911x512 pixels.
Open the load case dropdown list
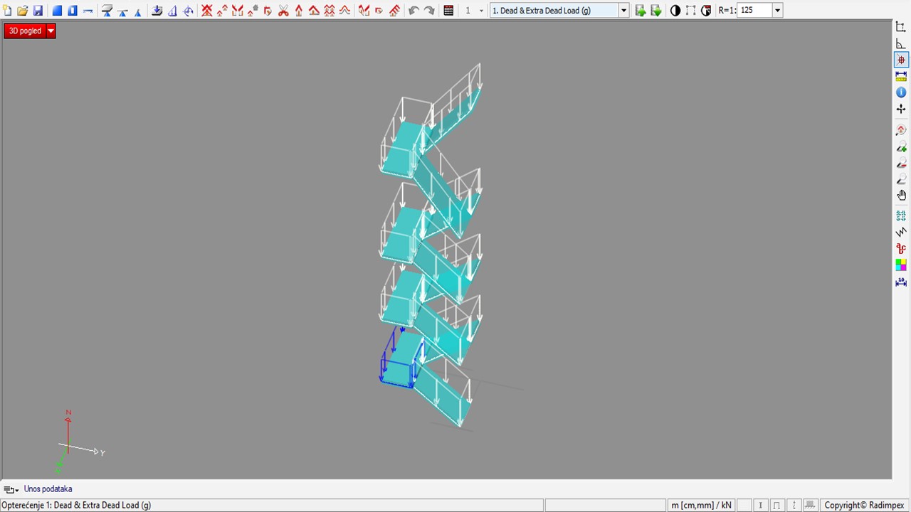(x=623, y=11)
